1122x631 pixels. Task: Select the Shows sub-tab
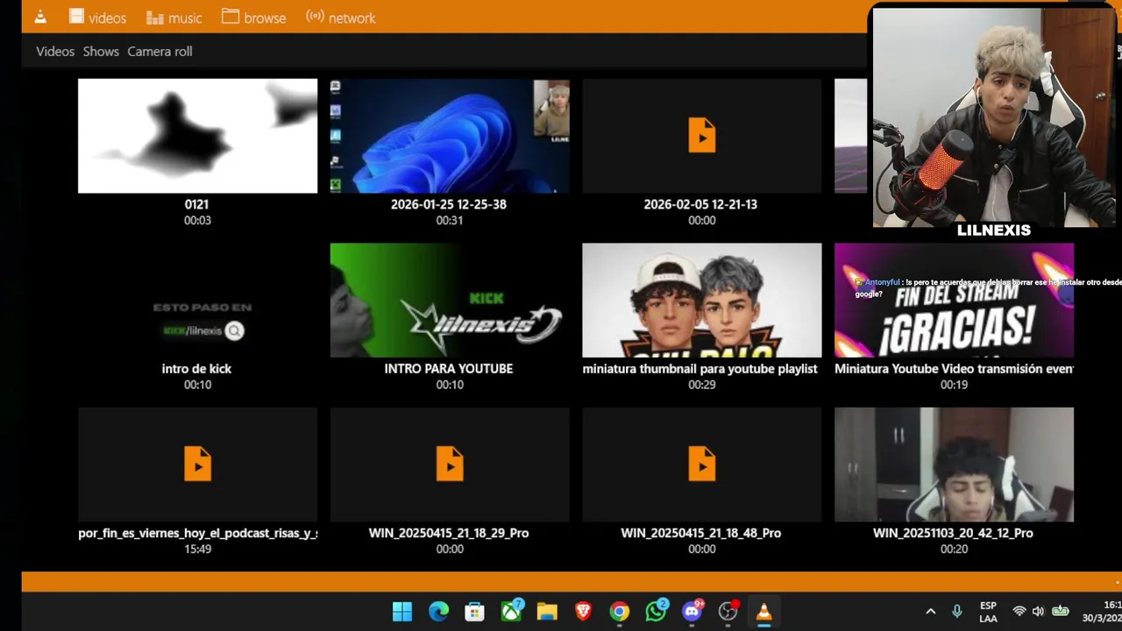(x=101, y=52)
